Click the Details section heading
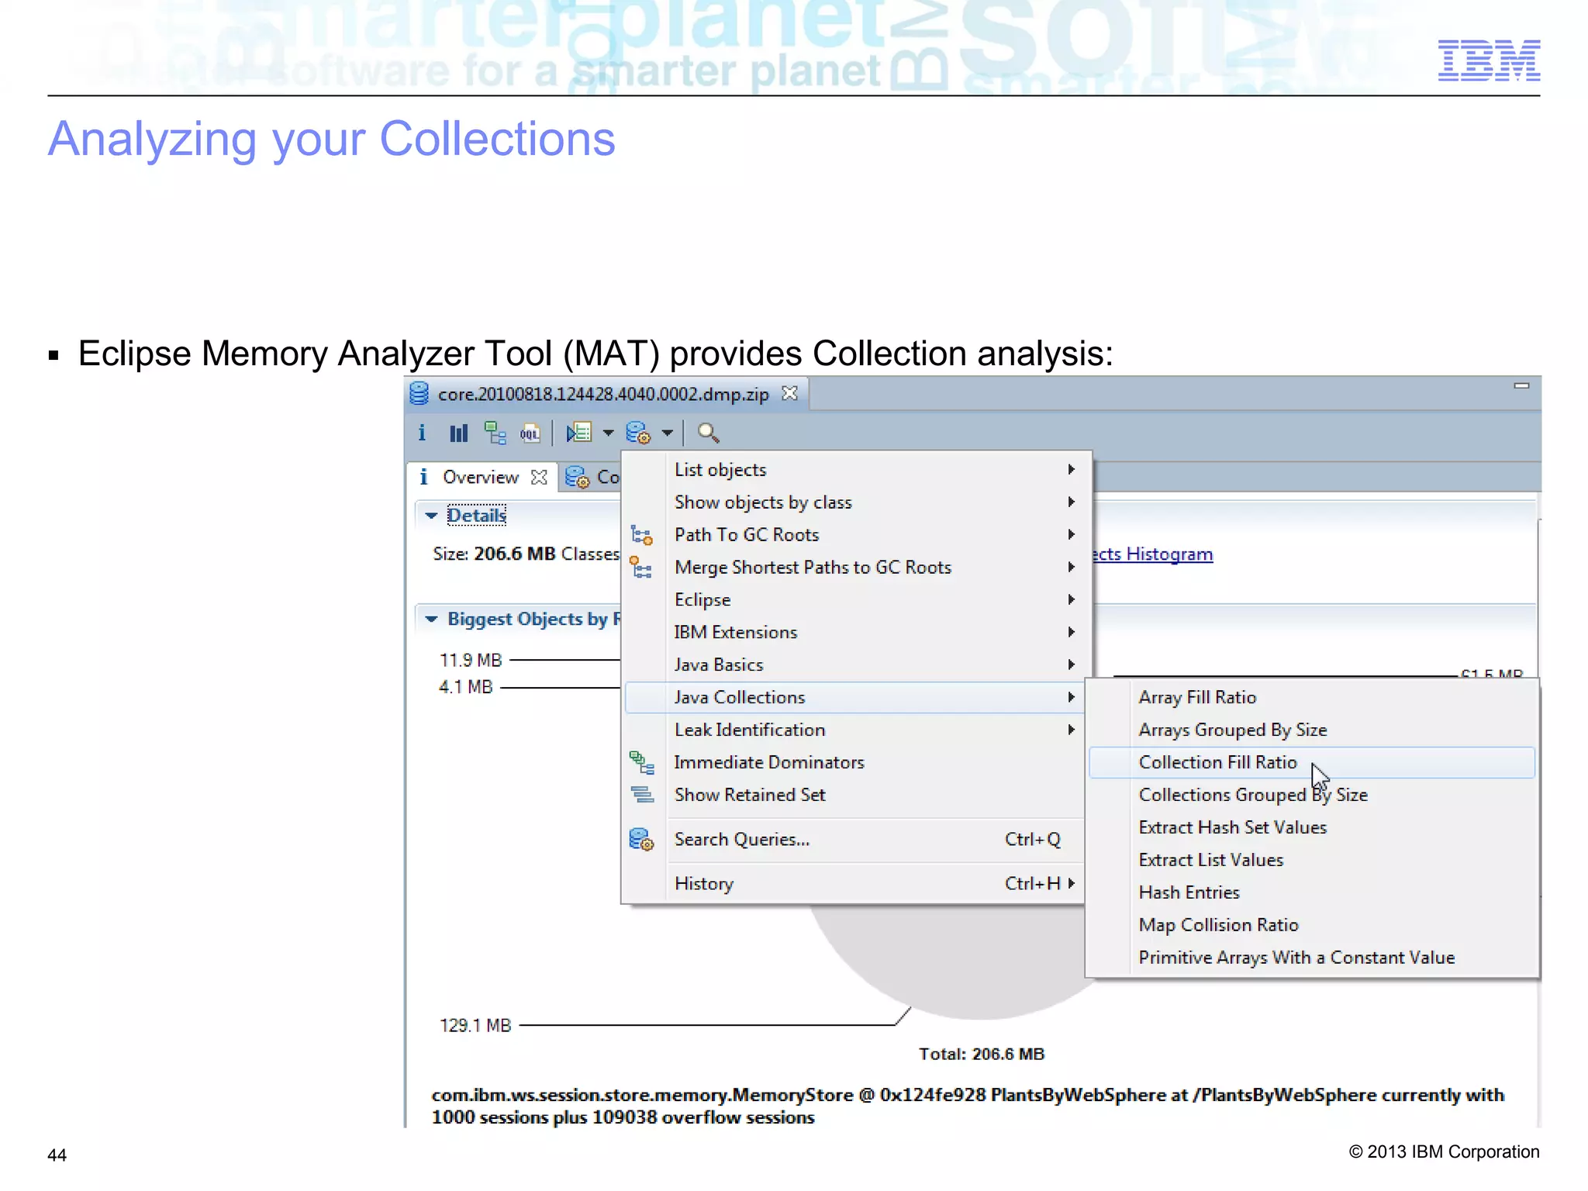Viewport: 1588px width, 1191px height. [x=477, y=515]
